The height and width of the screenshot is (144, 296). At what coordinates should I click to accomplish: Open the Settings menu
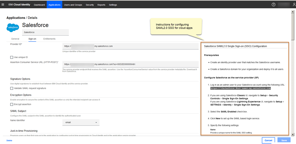[113, 5]
